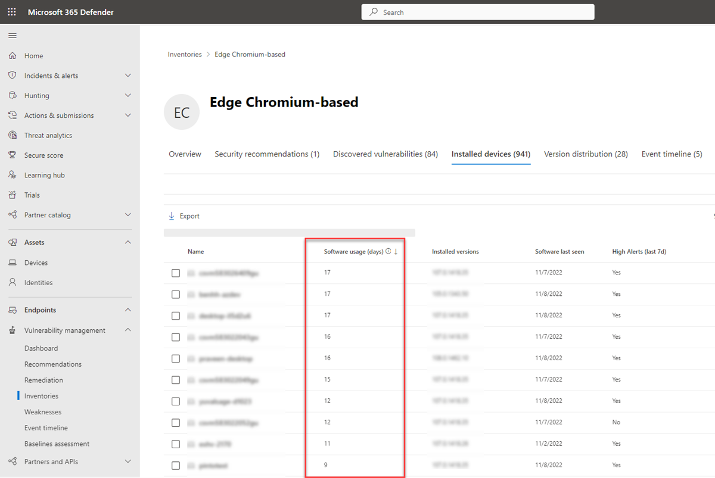The width and height of the screenshot is (715, 478).
Task: Click the Actions & submissions icon
Action: click(13, 115)
